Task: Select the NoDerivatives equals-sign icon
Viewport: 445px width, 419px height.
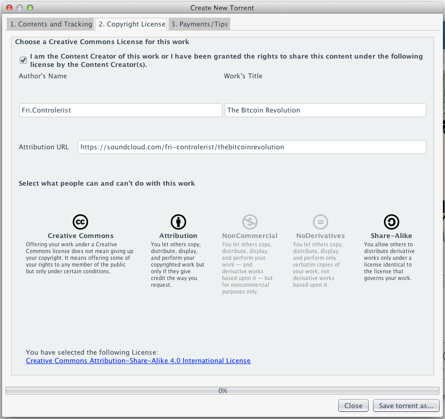Action: pos(320,221)
